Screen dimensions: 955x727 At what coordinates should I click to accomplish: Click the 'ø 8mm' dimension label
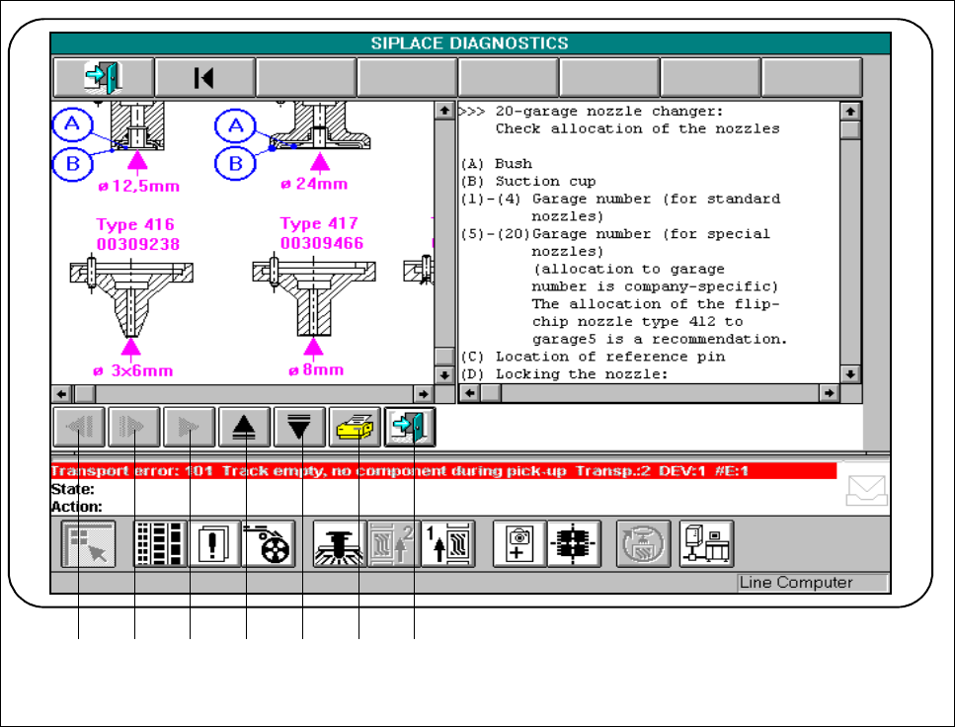point(316,369)
